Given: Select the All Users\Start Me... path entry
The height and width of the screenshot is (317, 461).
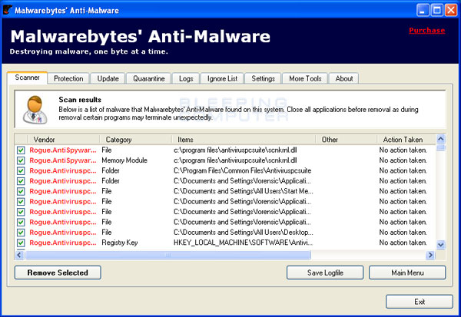Looking at the screenshot, I should coord(244,191).
